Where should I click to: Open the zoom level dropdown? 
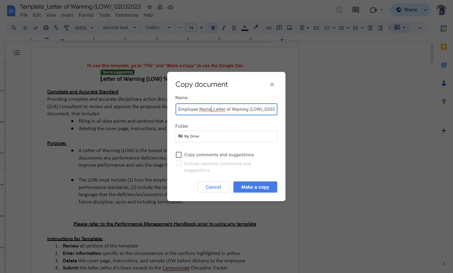[x=84, y=28]
